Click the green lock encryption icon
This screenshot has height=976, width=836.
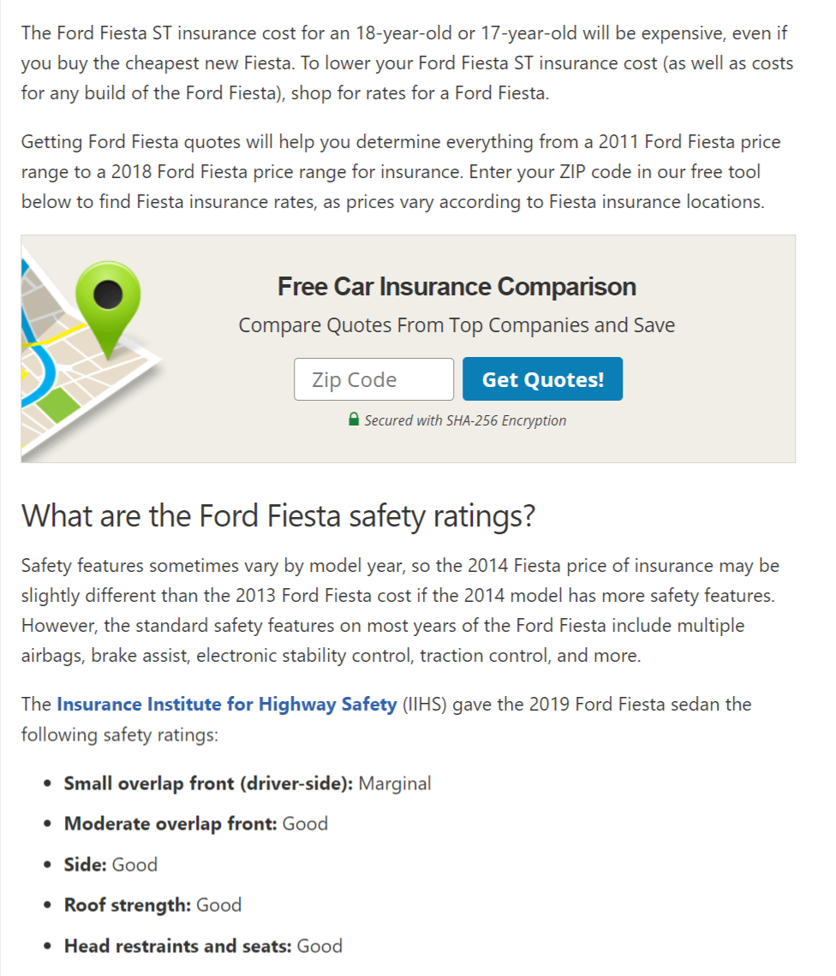(x=354, y=420)
